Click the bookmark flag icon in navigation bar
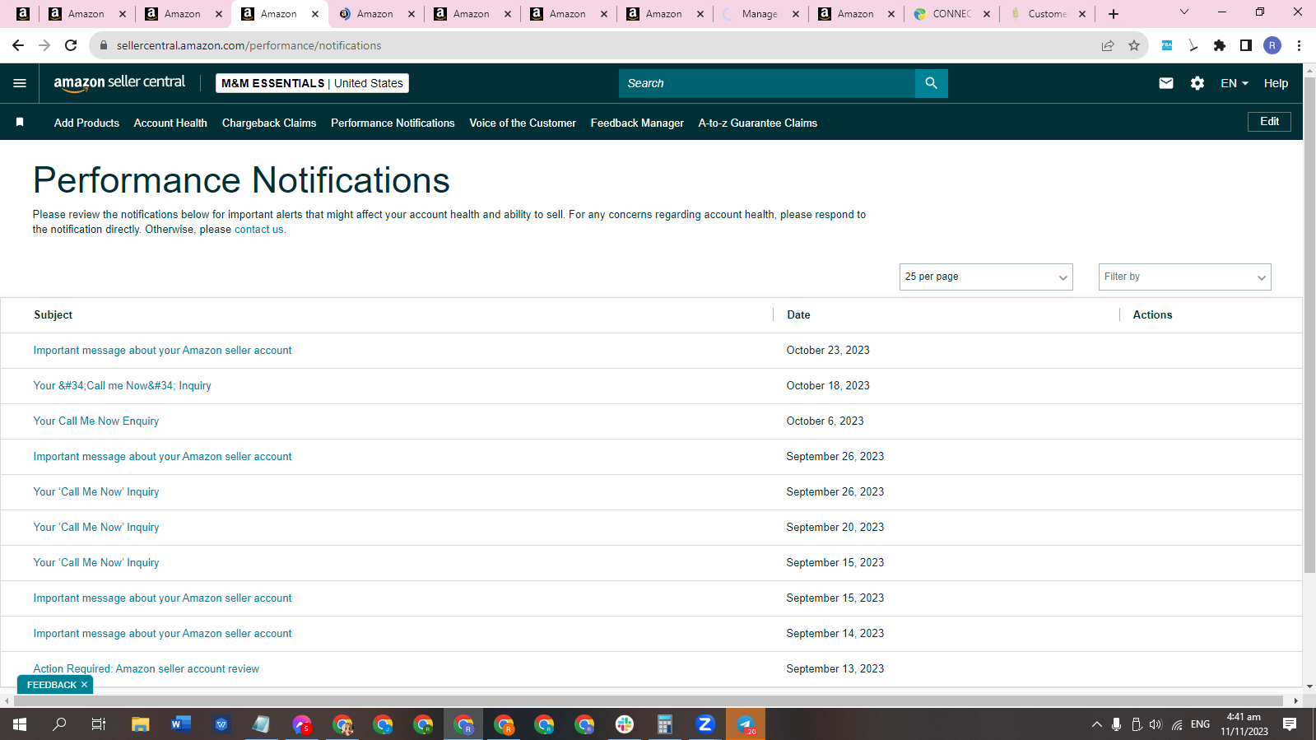 point(20,122)
